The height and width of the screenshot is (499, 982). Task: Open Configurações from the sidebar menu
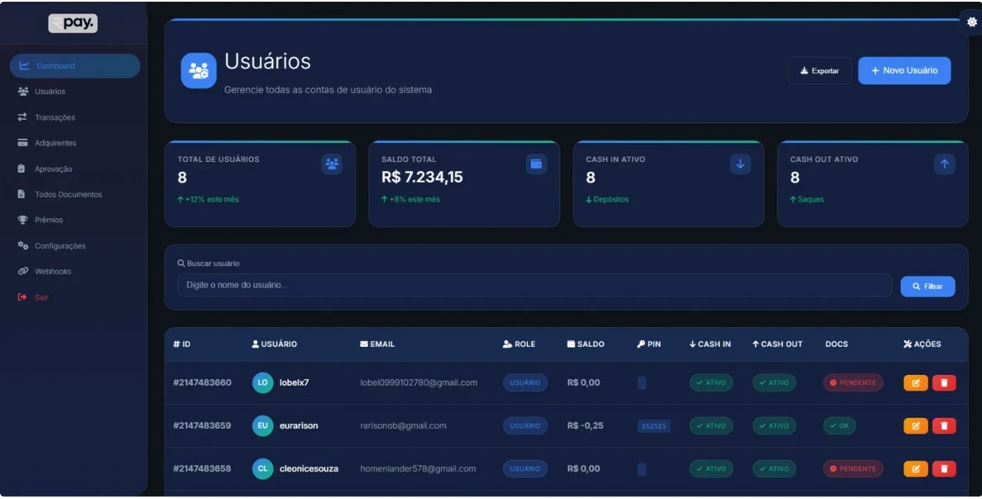pos(60,245)
